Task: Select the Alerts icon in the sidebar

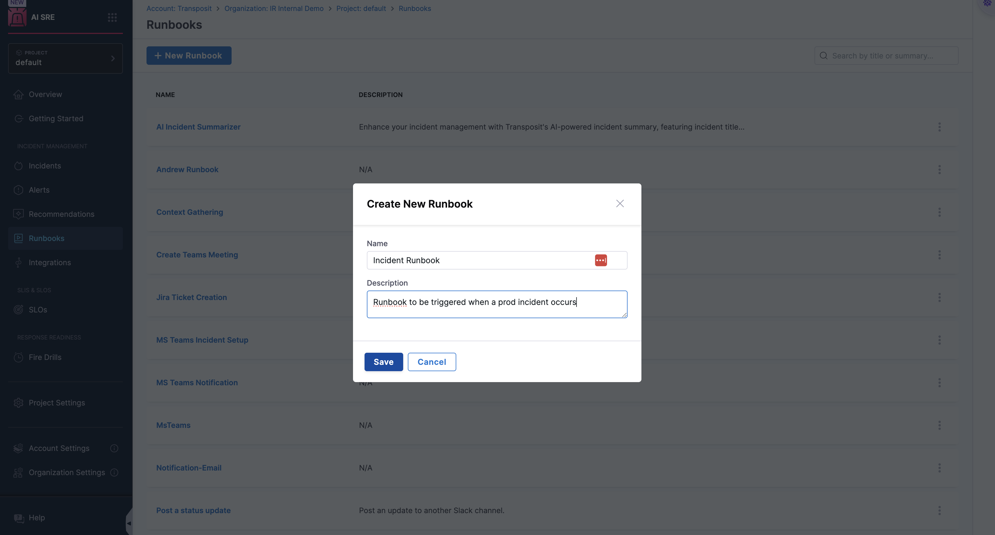Action: pos(18,190)
